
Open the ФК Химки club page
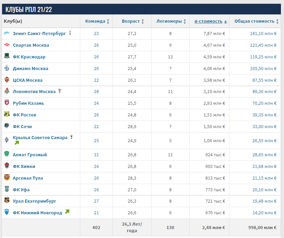point(24,166)
